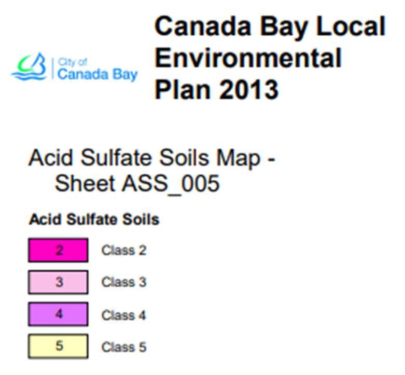
Task: Click the 'Plan 2013' heading text
Action: 216,90
